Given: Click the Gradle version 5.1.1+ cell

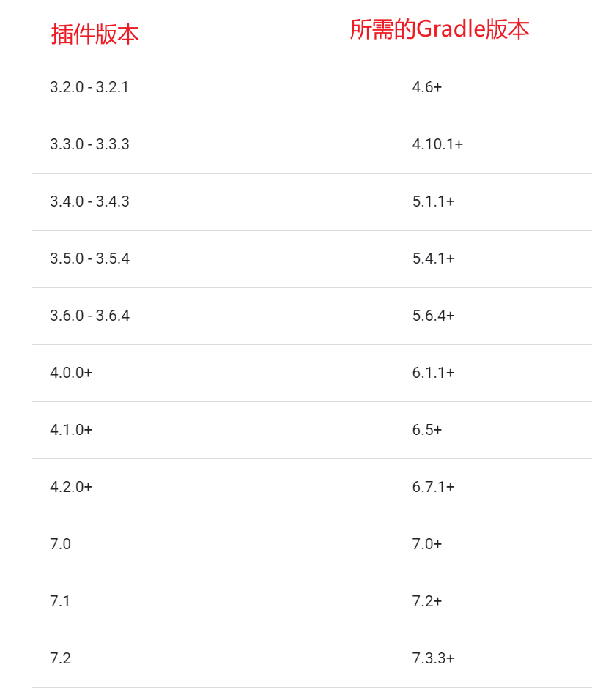Looking at the screenshot, I should point(433,201).
